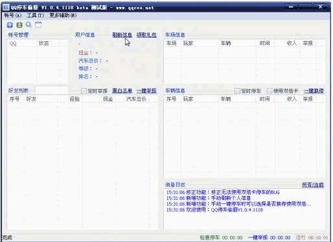Minimize the QQ停车偷匪 window
Viewport: 333px width, 242px height.
[x=291, y=7]
